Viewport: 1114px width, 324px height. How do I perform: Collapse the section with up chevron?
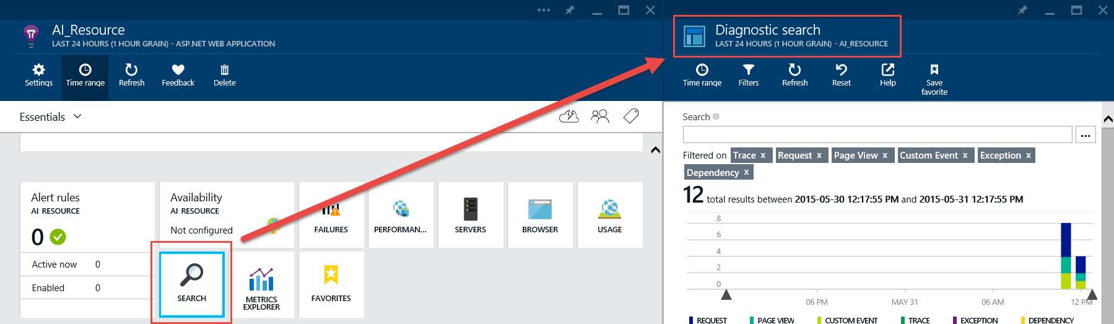pyautogui.click(x=655, y=150)
